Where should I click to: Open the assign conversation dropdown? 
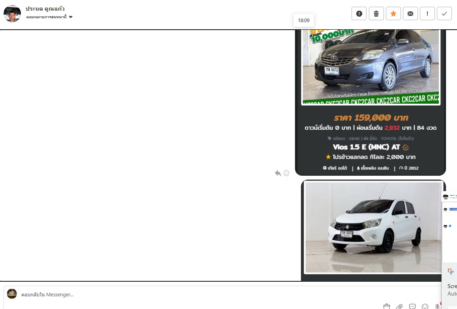pyautogui.click(x=49, y=17)
